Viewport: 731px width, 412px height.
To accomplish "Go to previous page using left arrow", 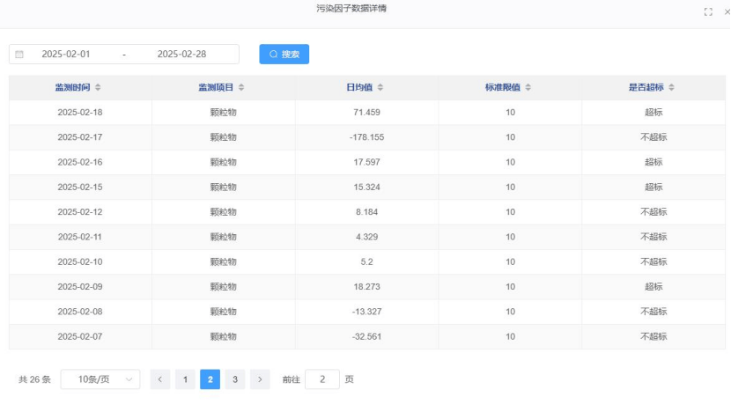I will 159,379.
